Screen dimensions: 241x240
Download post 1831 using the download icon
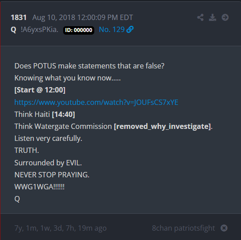click(213, 17)
